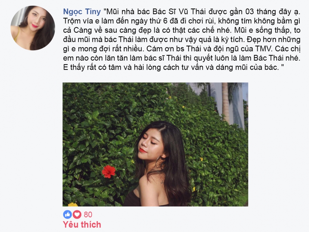This screenshot has width=309, height=232.
Task: Click the red Yêu thích link
Action: pyautogui.click(x=82, y=225)
